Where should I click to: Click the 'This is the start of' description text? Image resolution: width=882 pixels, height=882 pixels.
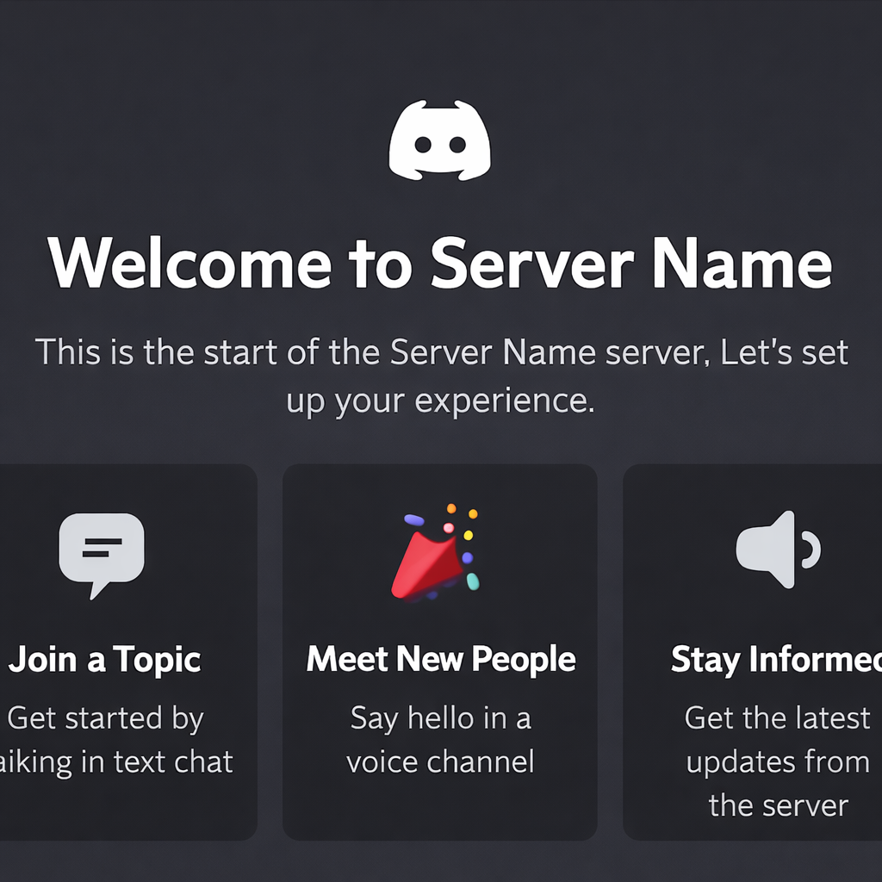tap(441, 376)
